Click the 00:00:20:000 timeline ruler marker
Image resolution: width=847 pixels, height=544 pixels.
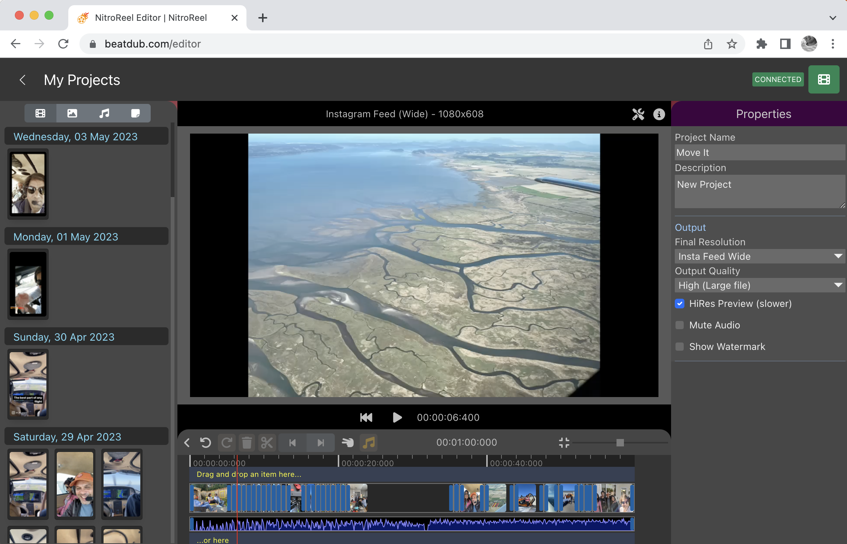(367, 463)
